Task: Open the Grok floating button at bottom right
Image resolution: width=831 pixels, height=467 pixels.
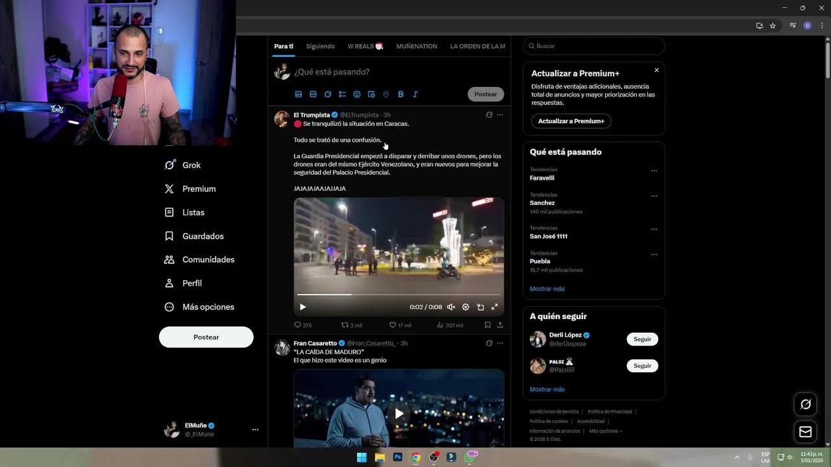Action: (806, 404)
